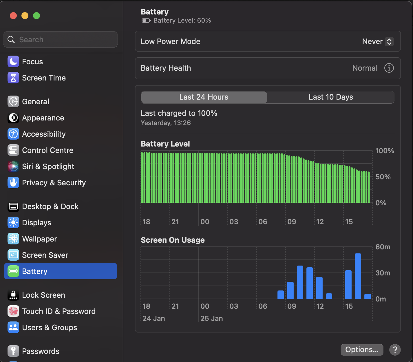Image resolution: width=413 pixels, height=362 pixels.
Task: Click the Battery Health info icon
Action: pyautogui.click(x=389, y=68)
